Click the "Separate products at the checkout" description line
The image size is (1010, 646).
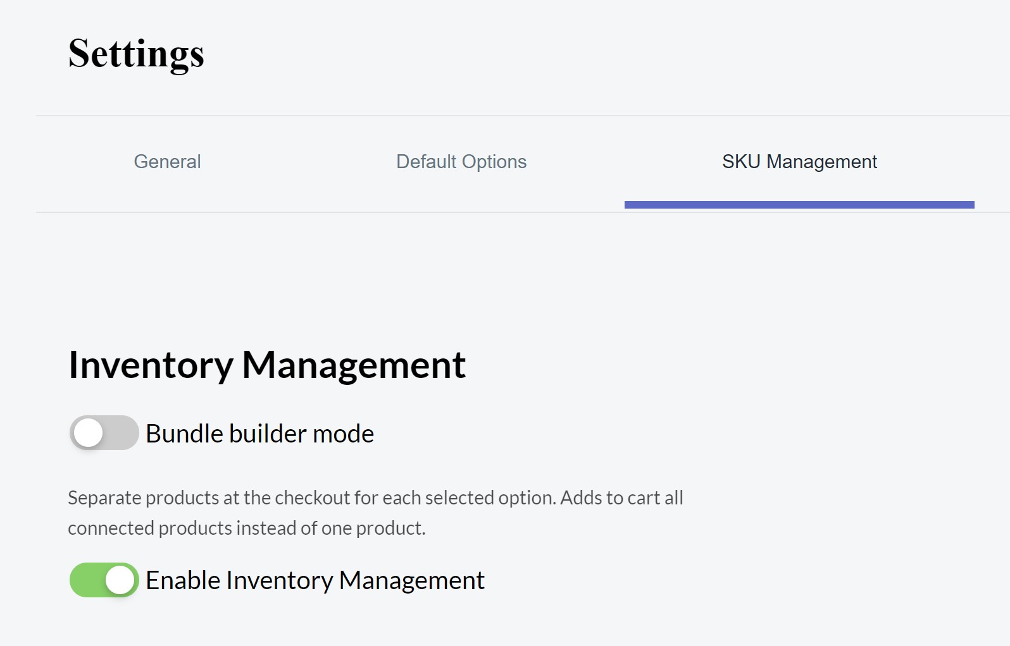pyautogui.click(x=375, y=497)
